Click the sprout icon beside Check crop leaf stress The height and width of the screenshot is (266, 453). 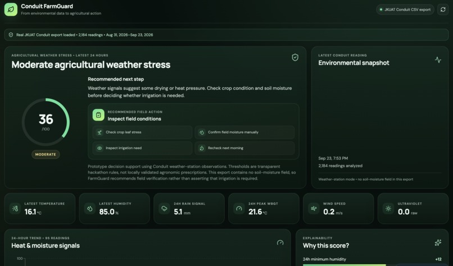click(x=99, y=132)
